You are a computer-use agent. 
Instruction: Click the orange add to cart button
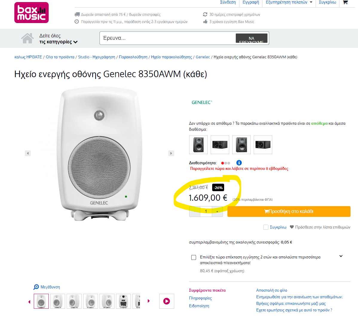click(x=289, y=212)
